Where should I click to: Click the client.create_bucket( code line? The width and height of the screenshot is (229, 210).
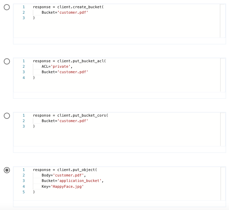pyautogui.click(x=68, y=7)
